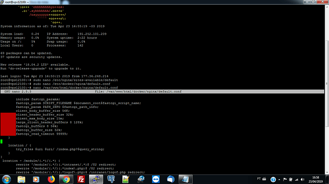329x184 pixels.
Task: Click the 'sudo nano /etc/docker/nginx/default.conf' command
Action: (x=72, y=84)
